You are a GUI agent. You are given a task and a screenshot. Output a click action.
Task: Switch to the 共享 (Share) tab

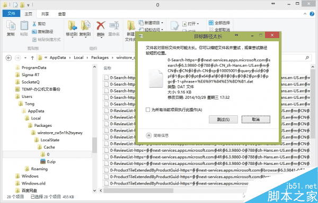coord(45,14)
